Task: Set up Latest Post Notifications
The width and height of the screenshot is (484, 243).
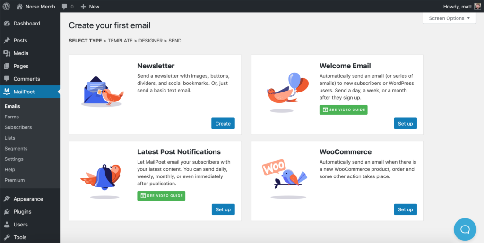Action: pos(223,209)
